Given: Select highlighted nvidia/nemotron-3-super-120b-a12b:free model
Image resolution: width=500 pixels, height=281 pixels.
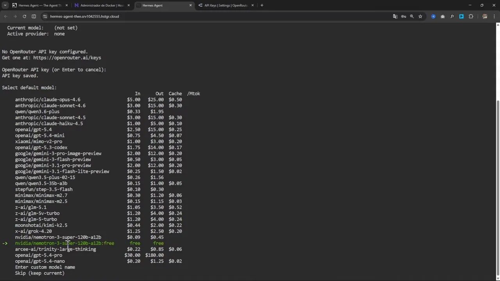Looking at the screenshot, I should (x=89, y=243).
